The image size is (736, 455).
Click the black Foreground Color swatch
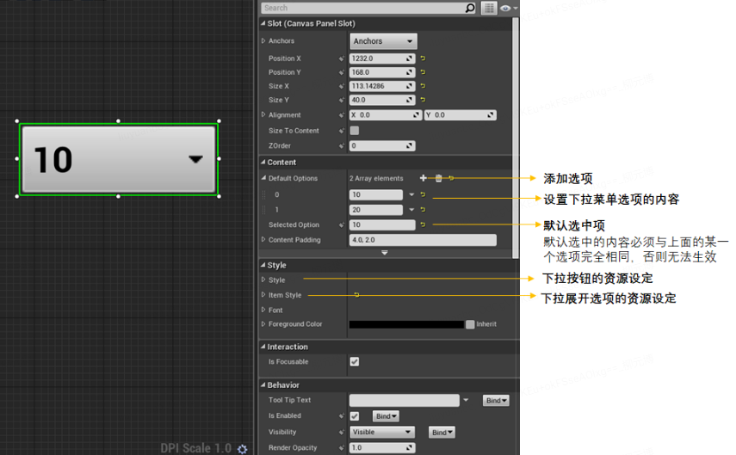tap(406, 324)
